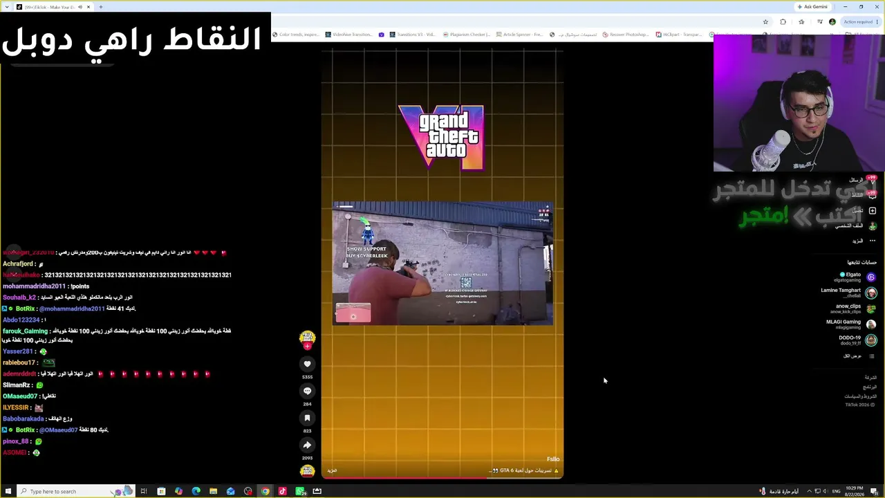Open the HiClipart bookmark
The height and width of the screenshot is (498, 885).
point(678,35)
